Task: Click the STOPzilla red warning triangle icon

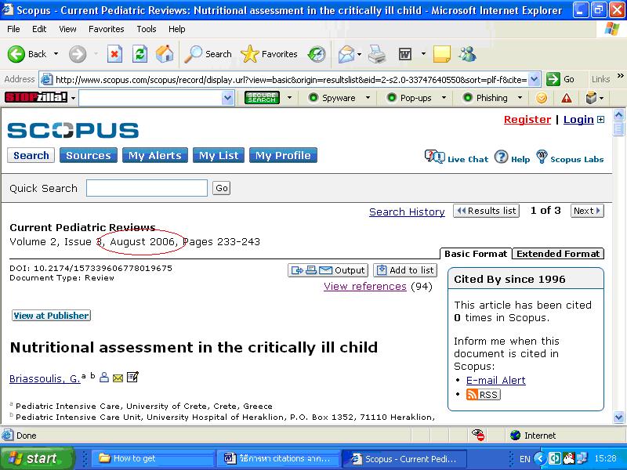Action: 566,98
